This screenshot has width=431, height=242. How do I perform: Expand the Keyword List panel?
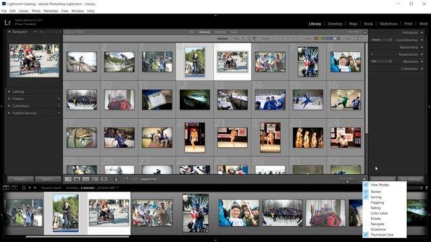click(422, 54)
